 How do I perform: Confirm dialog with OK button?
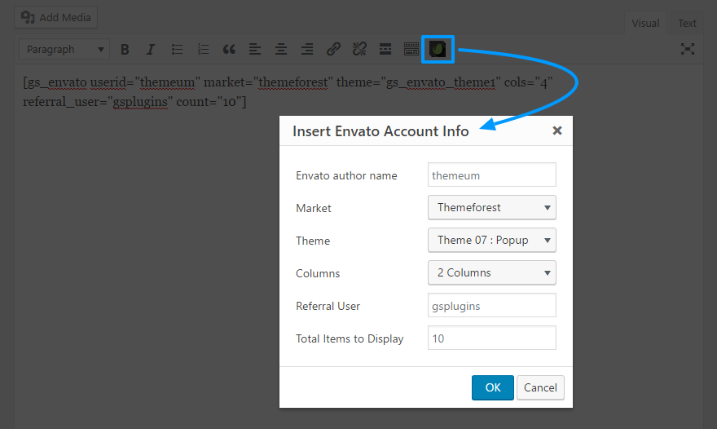[492, 387]
